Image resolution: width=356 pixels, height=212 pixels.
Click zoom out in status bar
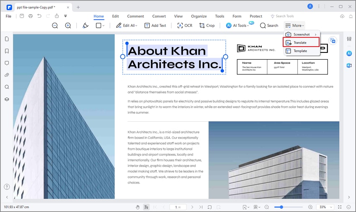(267, 207)
